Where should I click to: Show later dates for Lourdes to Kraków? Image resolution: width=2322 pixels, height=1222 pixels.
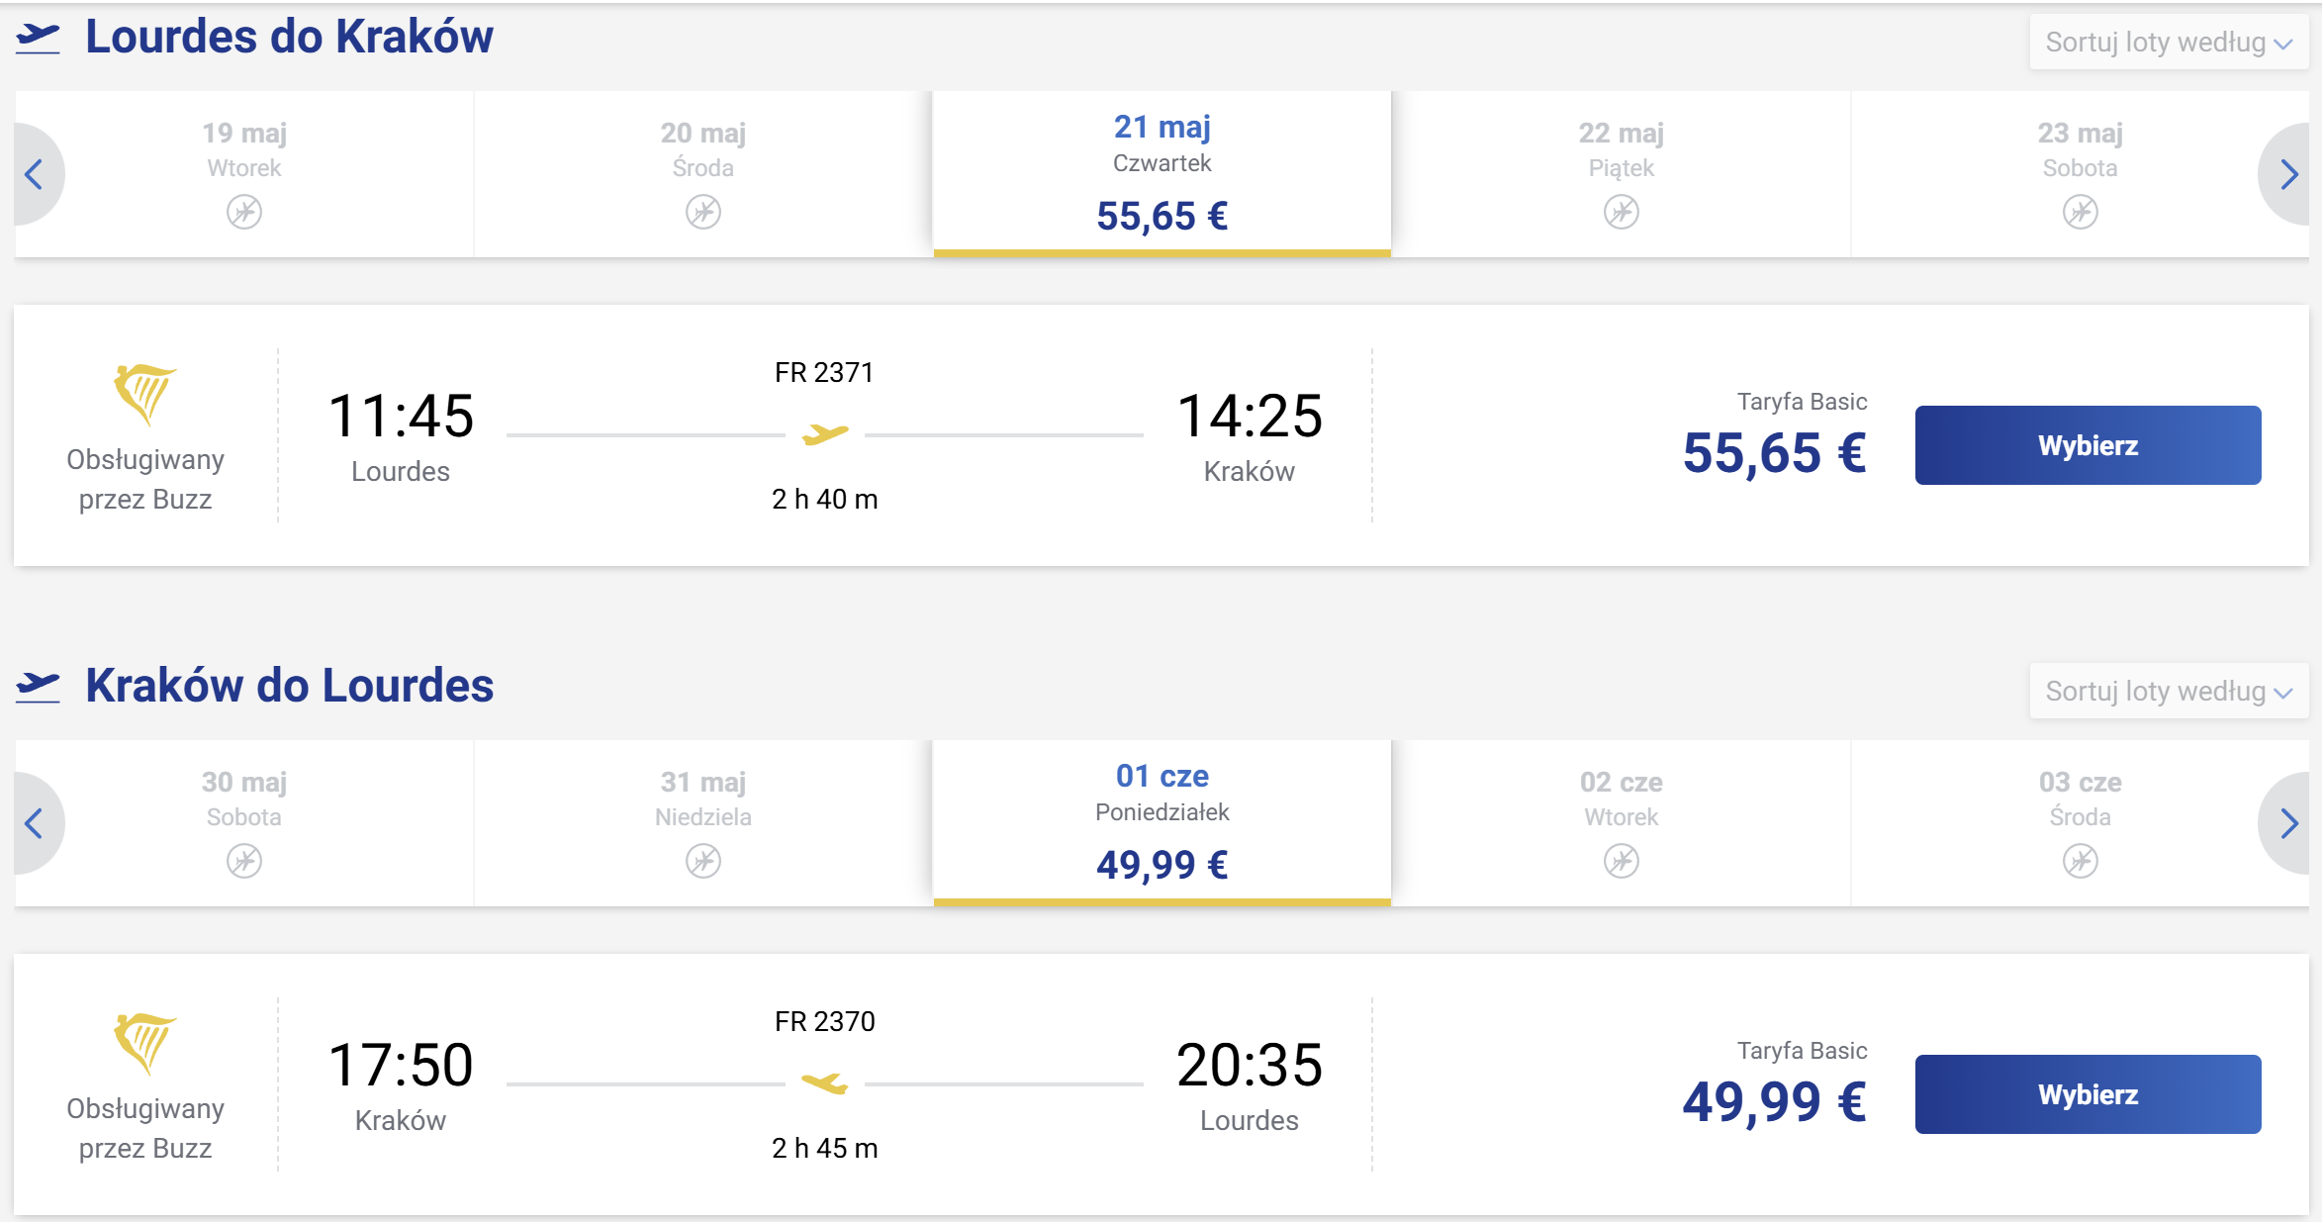point(2287,174)
